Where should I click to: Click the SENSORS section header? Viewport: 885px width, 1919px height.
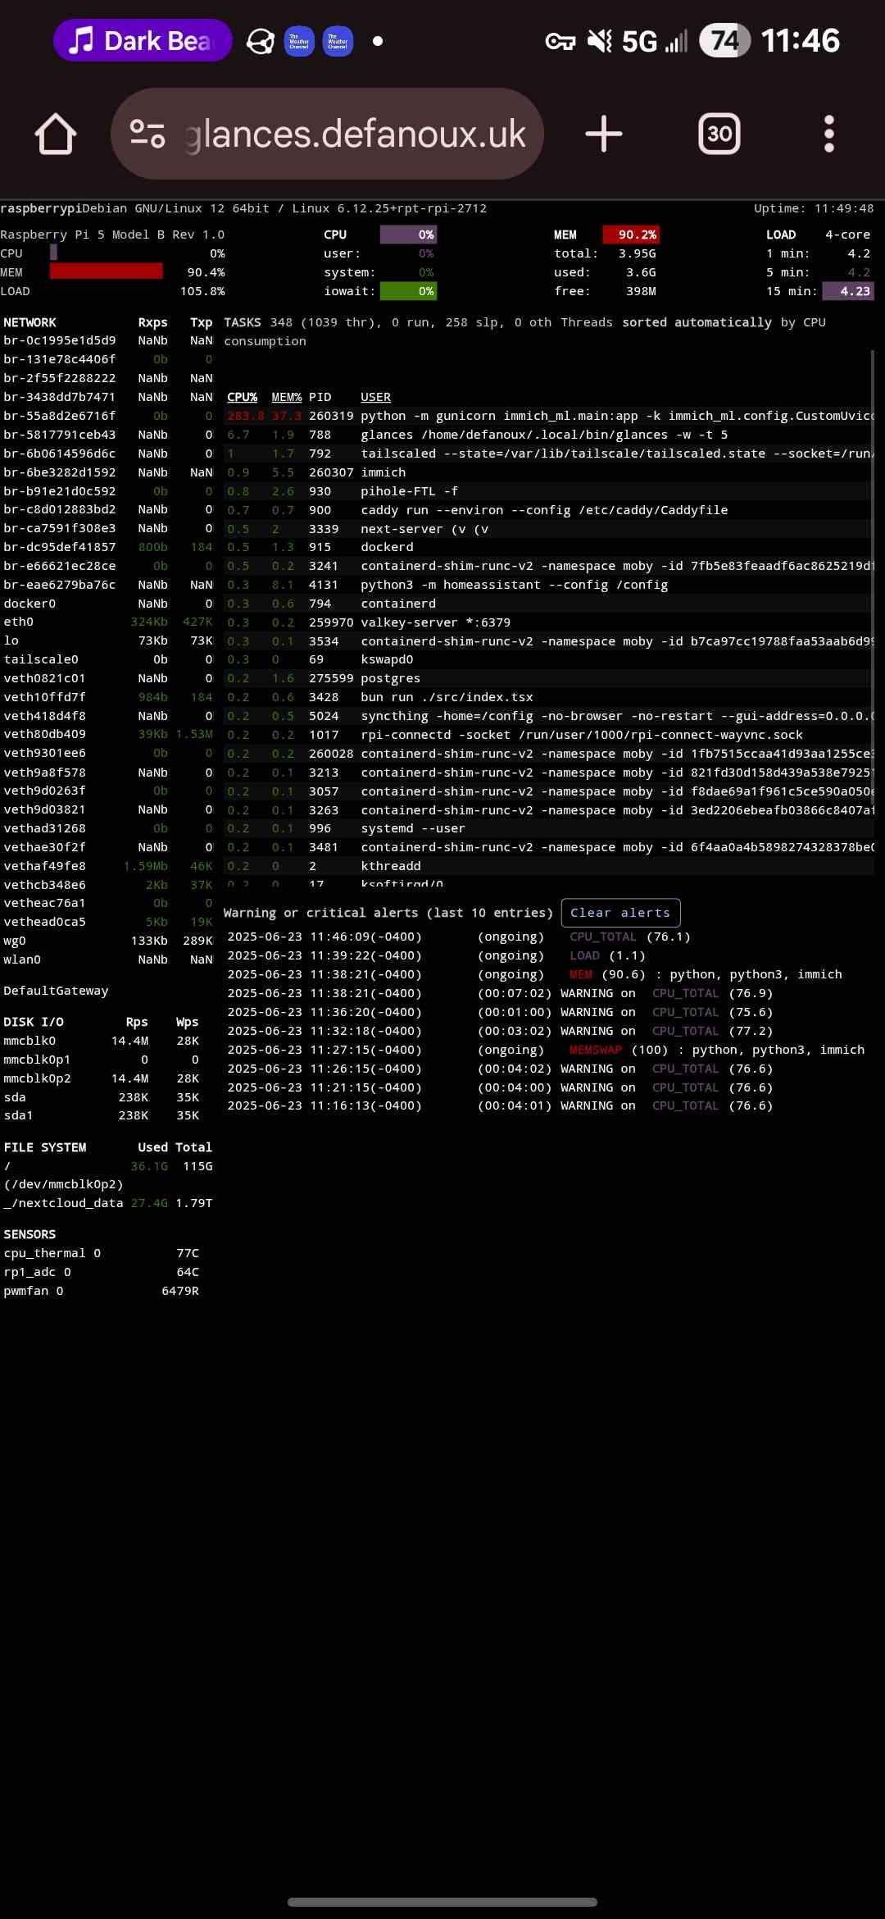(x=29, y=1234)
